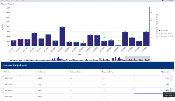Click the Week cell 10/10/2021
This screenshot has width=175, height=101.
[x=20, y=90]
